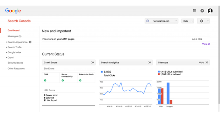Screen dimensions: 220x117
Task: Click the Images axis label under chart
Action: click(x=169, y=107)
